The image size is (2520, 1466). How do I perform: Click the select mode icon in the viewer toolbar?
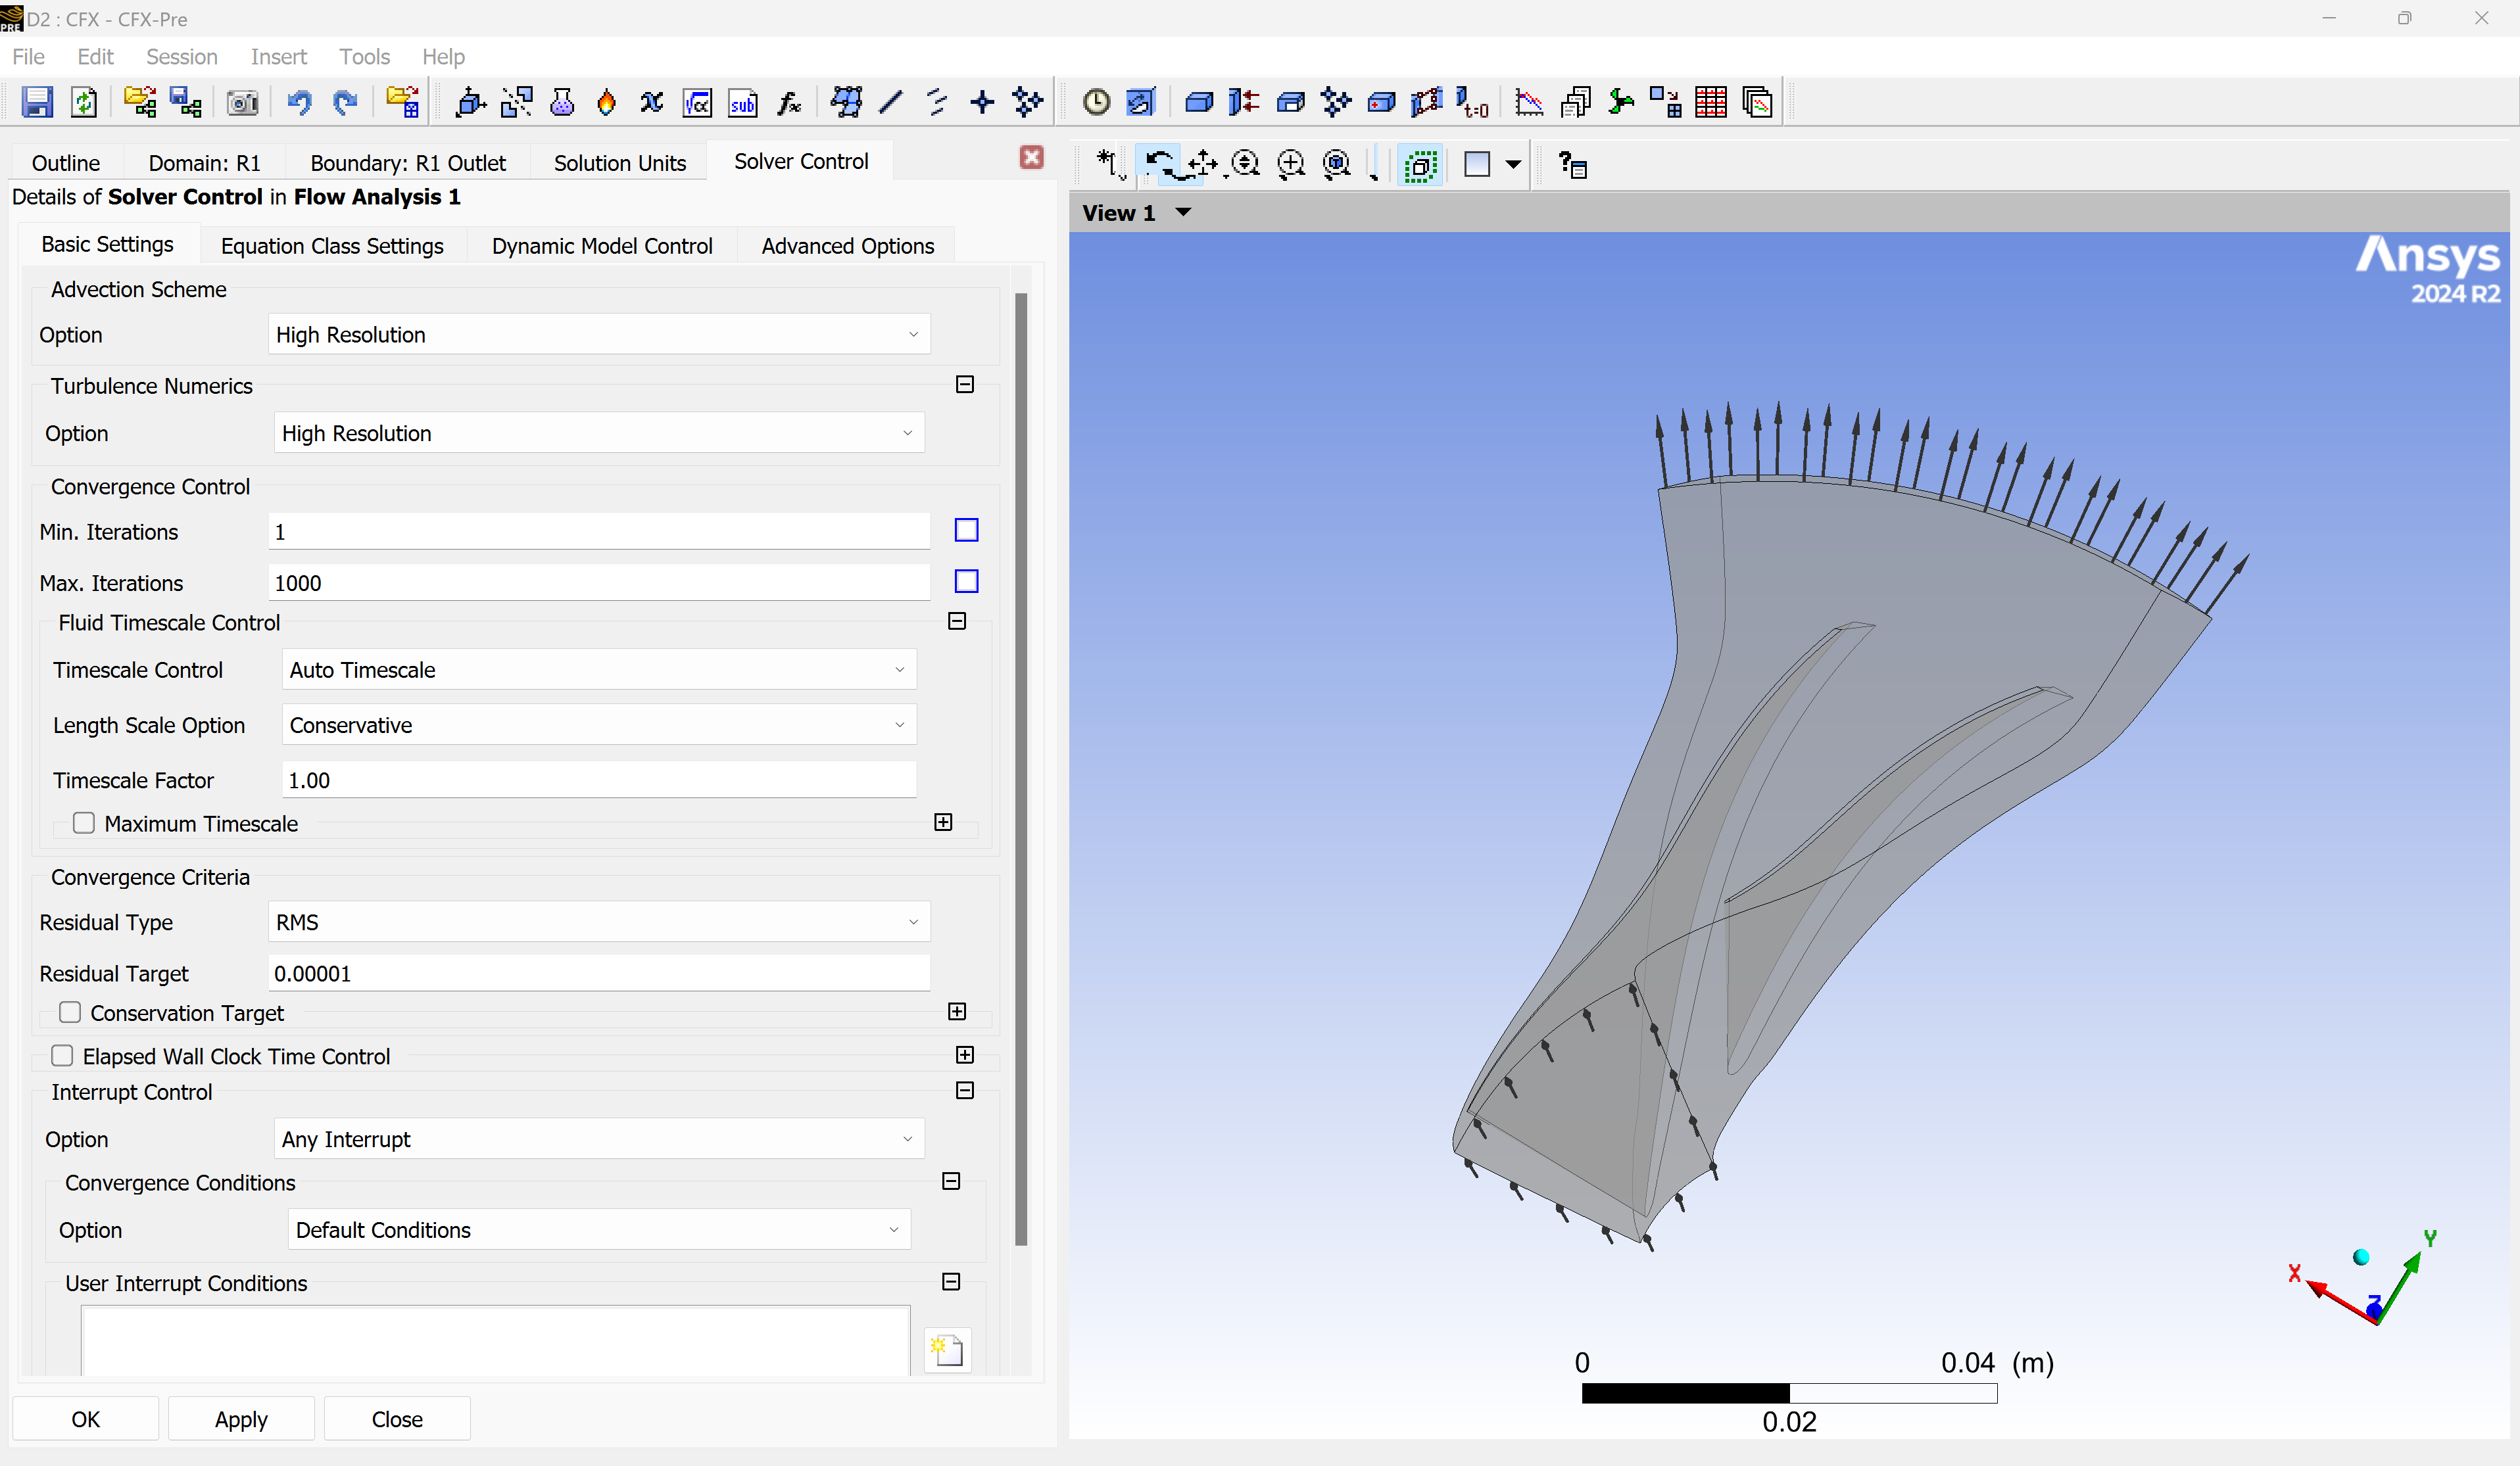1108,164
